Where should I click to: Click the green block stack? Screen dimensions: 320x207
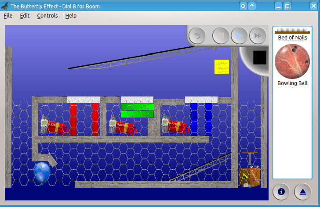137,110
